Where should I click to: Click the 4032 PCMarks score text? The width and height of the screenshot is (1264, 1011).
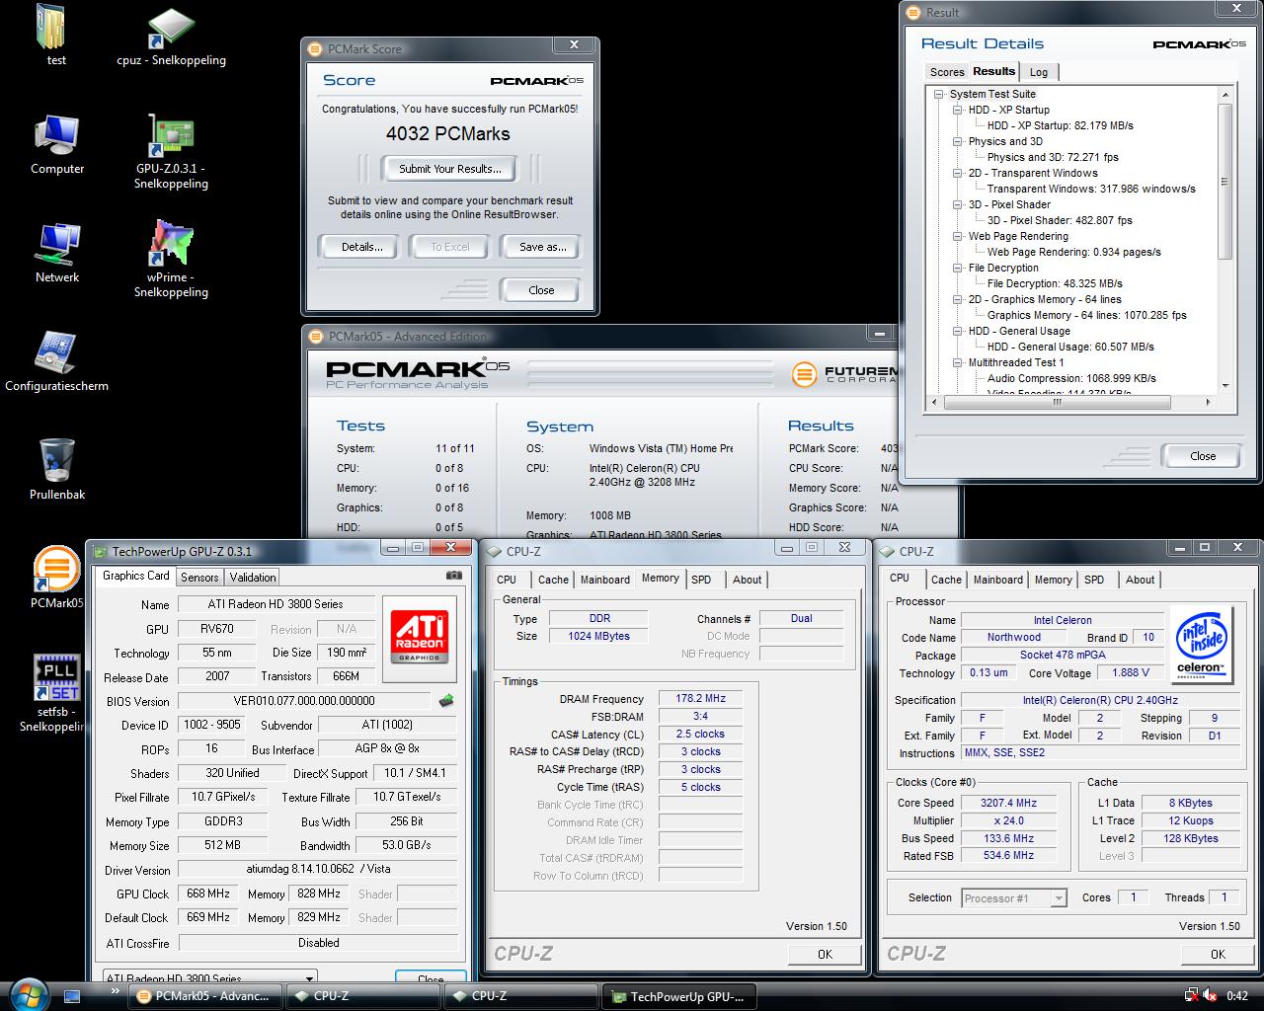(448, 134)
